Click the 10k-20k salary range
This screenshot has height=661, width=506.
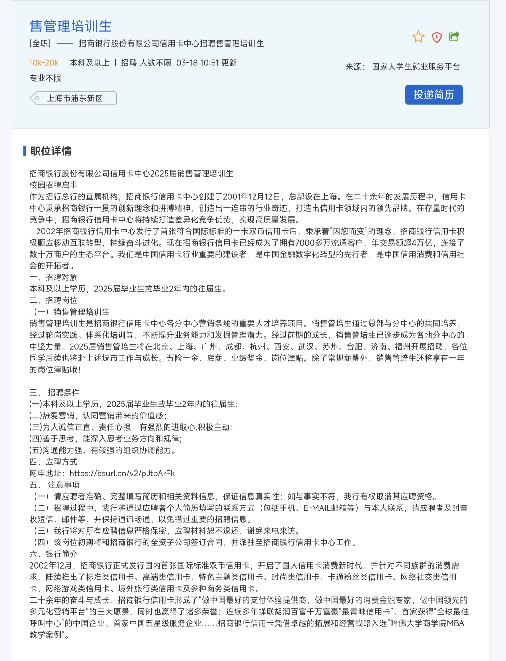click(x=44, y=63)
